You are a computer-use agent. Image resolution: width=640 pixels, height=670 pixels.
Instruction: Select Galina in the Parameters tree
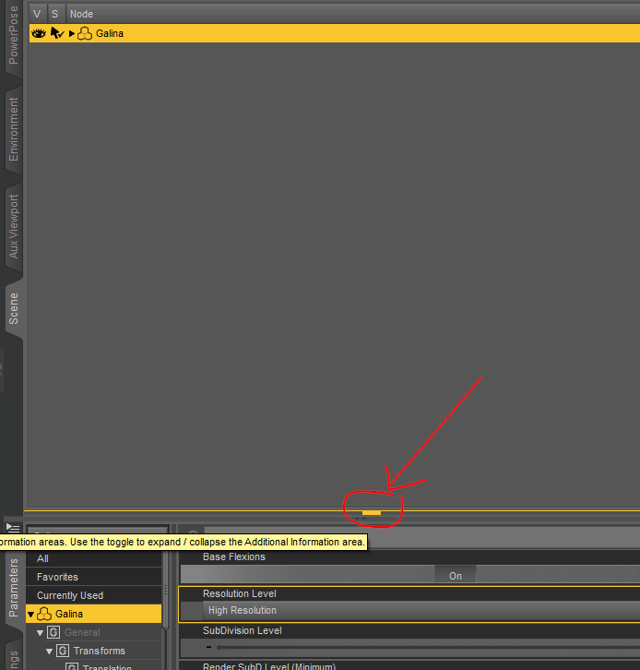click(x=93, y=614)
